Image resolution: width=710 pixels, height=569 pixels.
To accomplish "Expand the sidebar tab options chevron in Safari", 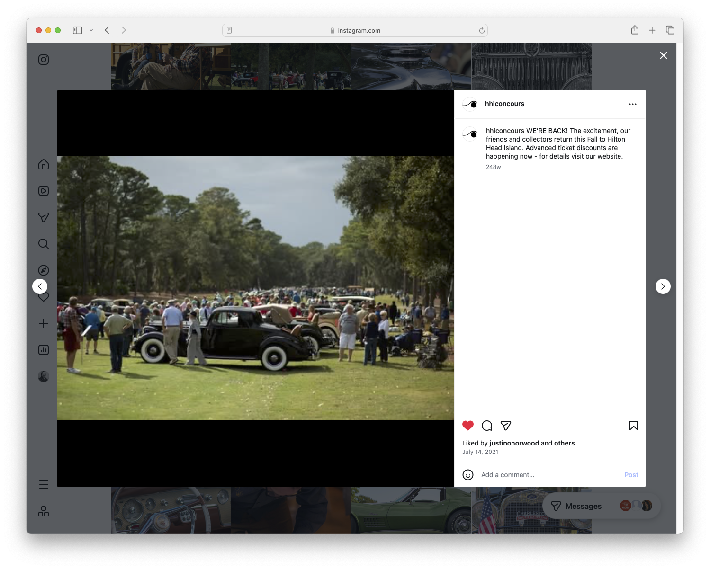I will (x=91, y=30).
